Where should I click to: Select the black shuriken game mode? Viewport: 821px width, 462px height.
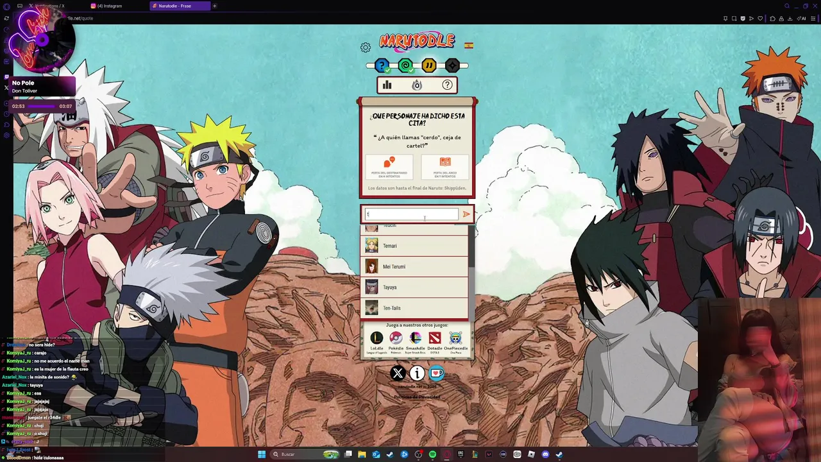[452, 65]
